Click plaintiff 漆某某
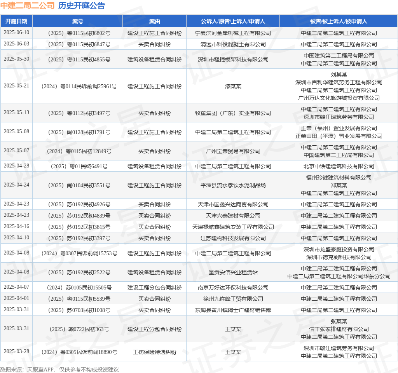 [233, 86]
